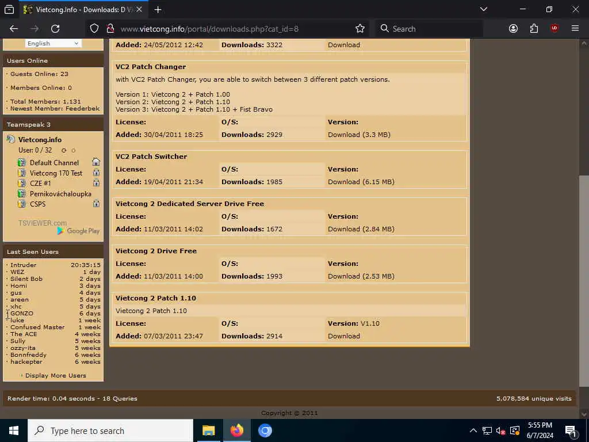Open Confused Master user profile
Screen dimensions: 589x442
tap(37, 327)
